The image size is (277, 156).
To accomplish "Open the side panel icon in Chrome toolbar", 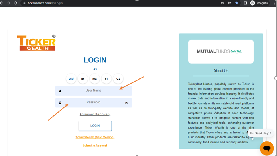I will point(246,3).
